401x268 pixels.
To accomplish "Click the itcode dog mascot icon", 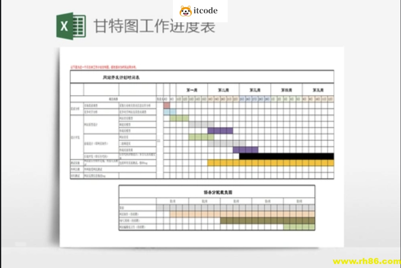I will click(x=186, y=11).
